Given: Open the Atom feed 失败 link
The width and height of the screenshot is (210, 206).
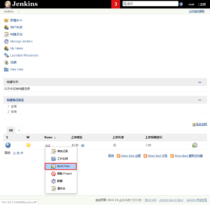Looking at the screenshot, I should pos(157,156).
